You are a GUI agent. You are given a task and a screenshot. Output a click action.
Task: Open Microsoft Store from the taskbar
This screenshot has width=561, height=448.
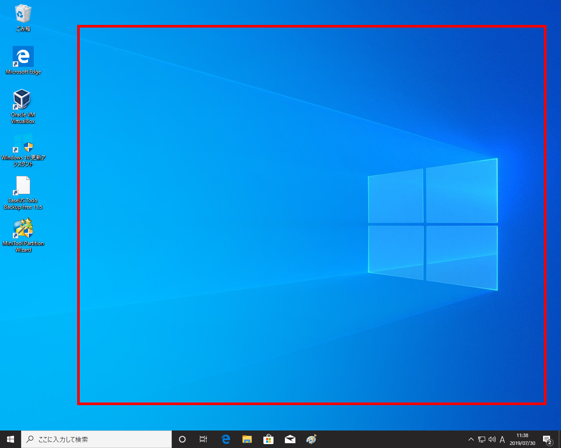(268, 439)
